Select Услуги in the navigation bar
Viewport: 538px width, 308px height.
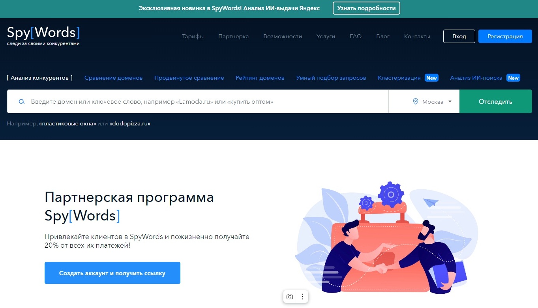point(326,36)
